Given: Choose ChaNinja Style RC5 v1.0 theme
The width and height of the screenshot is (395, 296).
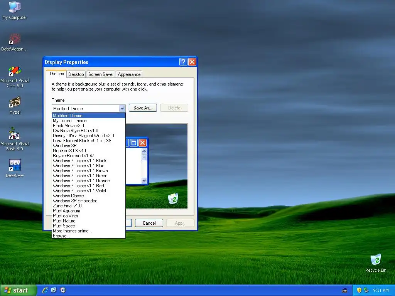Looking at the screenshot, I should (x=89, y=131).
